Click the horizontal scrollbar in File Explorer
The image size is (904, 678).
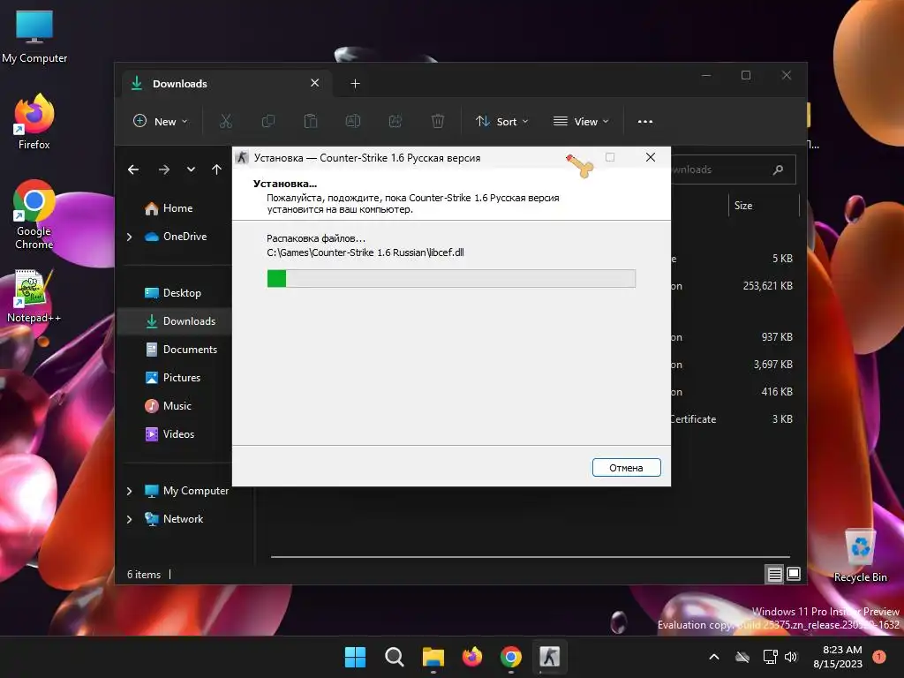pos(531,557)
